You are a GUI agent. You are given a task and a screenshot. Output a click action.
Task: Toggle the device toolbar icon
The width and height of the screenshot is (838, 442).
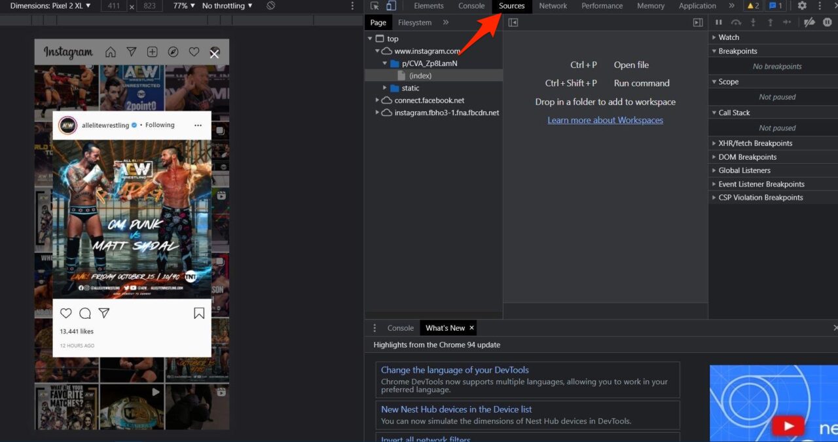click(x=391, y=6)
